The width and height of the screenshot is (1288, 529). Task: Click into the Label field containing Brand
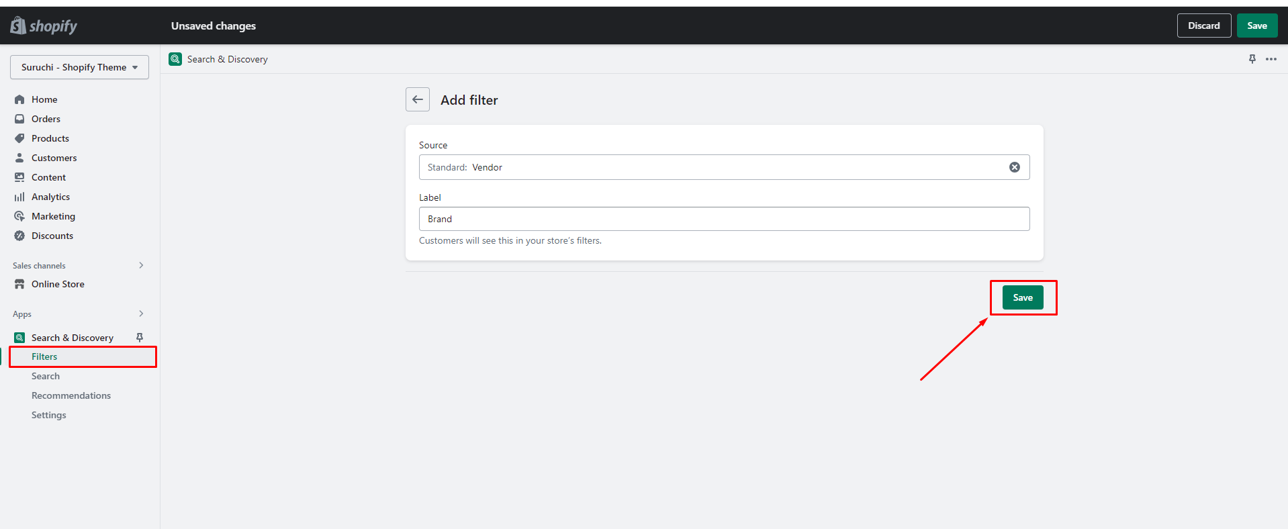pyautogui.click(x=724, y=219)
